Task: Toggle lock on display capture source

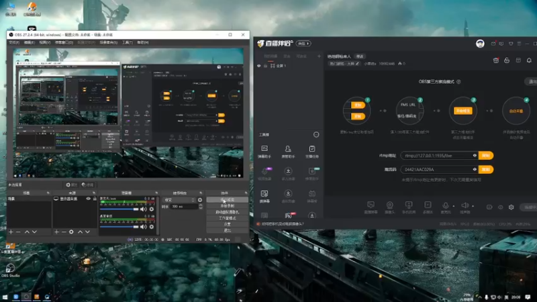Action: coord(95,199)
